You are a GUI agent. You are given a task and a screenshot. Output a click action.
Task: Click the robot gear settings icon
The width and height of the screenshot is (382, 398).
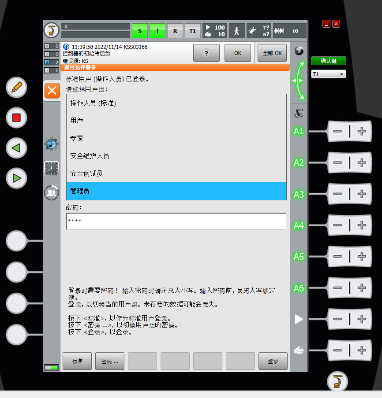[x=52, y=144]
